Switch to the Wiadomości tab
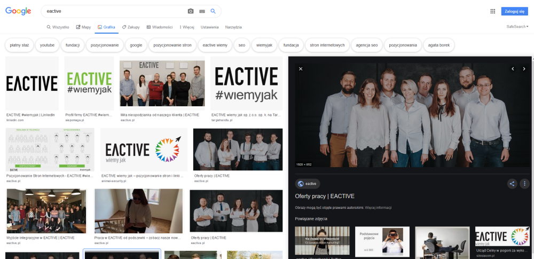 (x=159, y=27)
